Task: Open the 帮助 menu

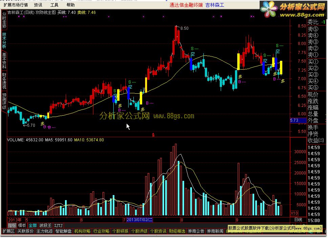Action: [70, 5]
